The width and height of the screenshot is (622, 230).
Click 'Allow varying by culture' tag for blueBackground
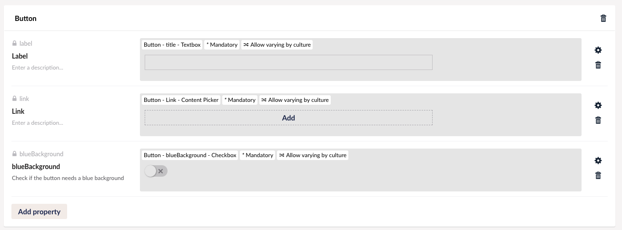pyautogui.click(x=313, y=155)
